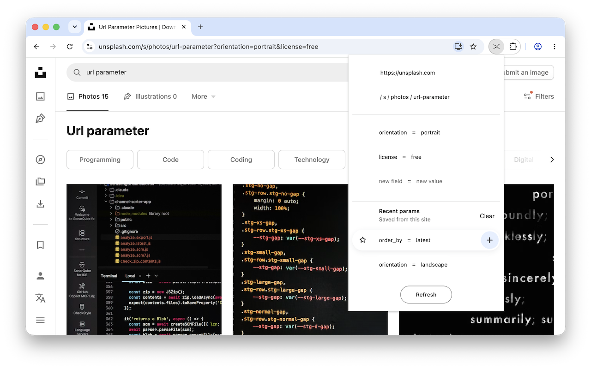The width and height of the screenshot is (591, 369).
Task: Open the explore compass icon in the sidebar
Action: 41,160
